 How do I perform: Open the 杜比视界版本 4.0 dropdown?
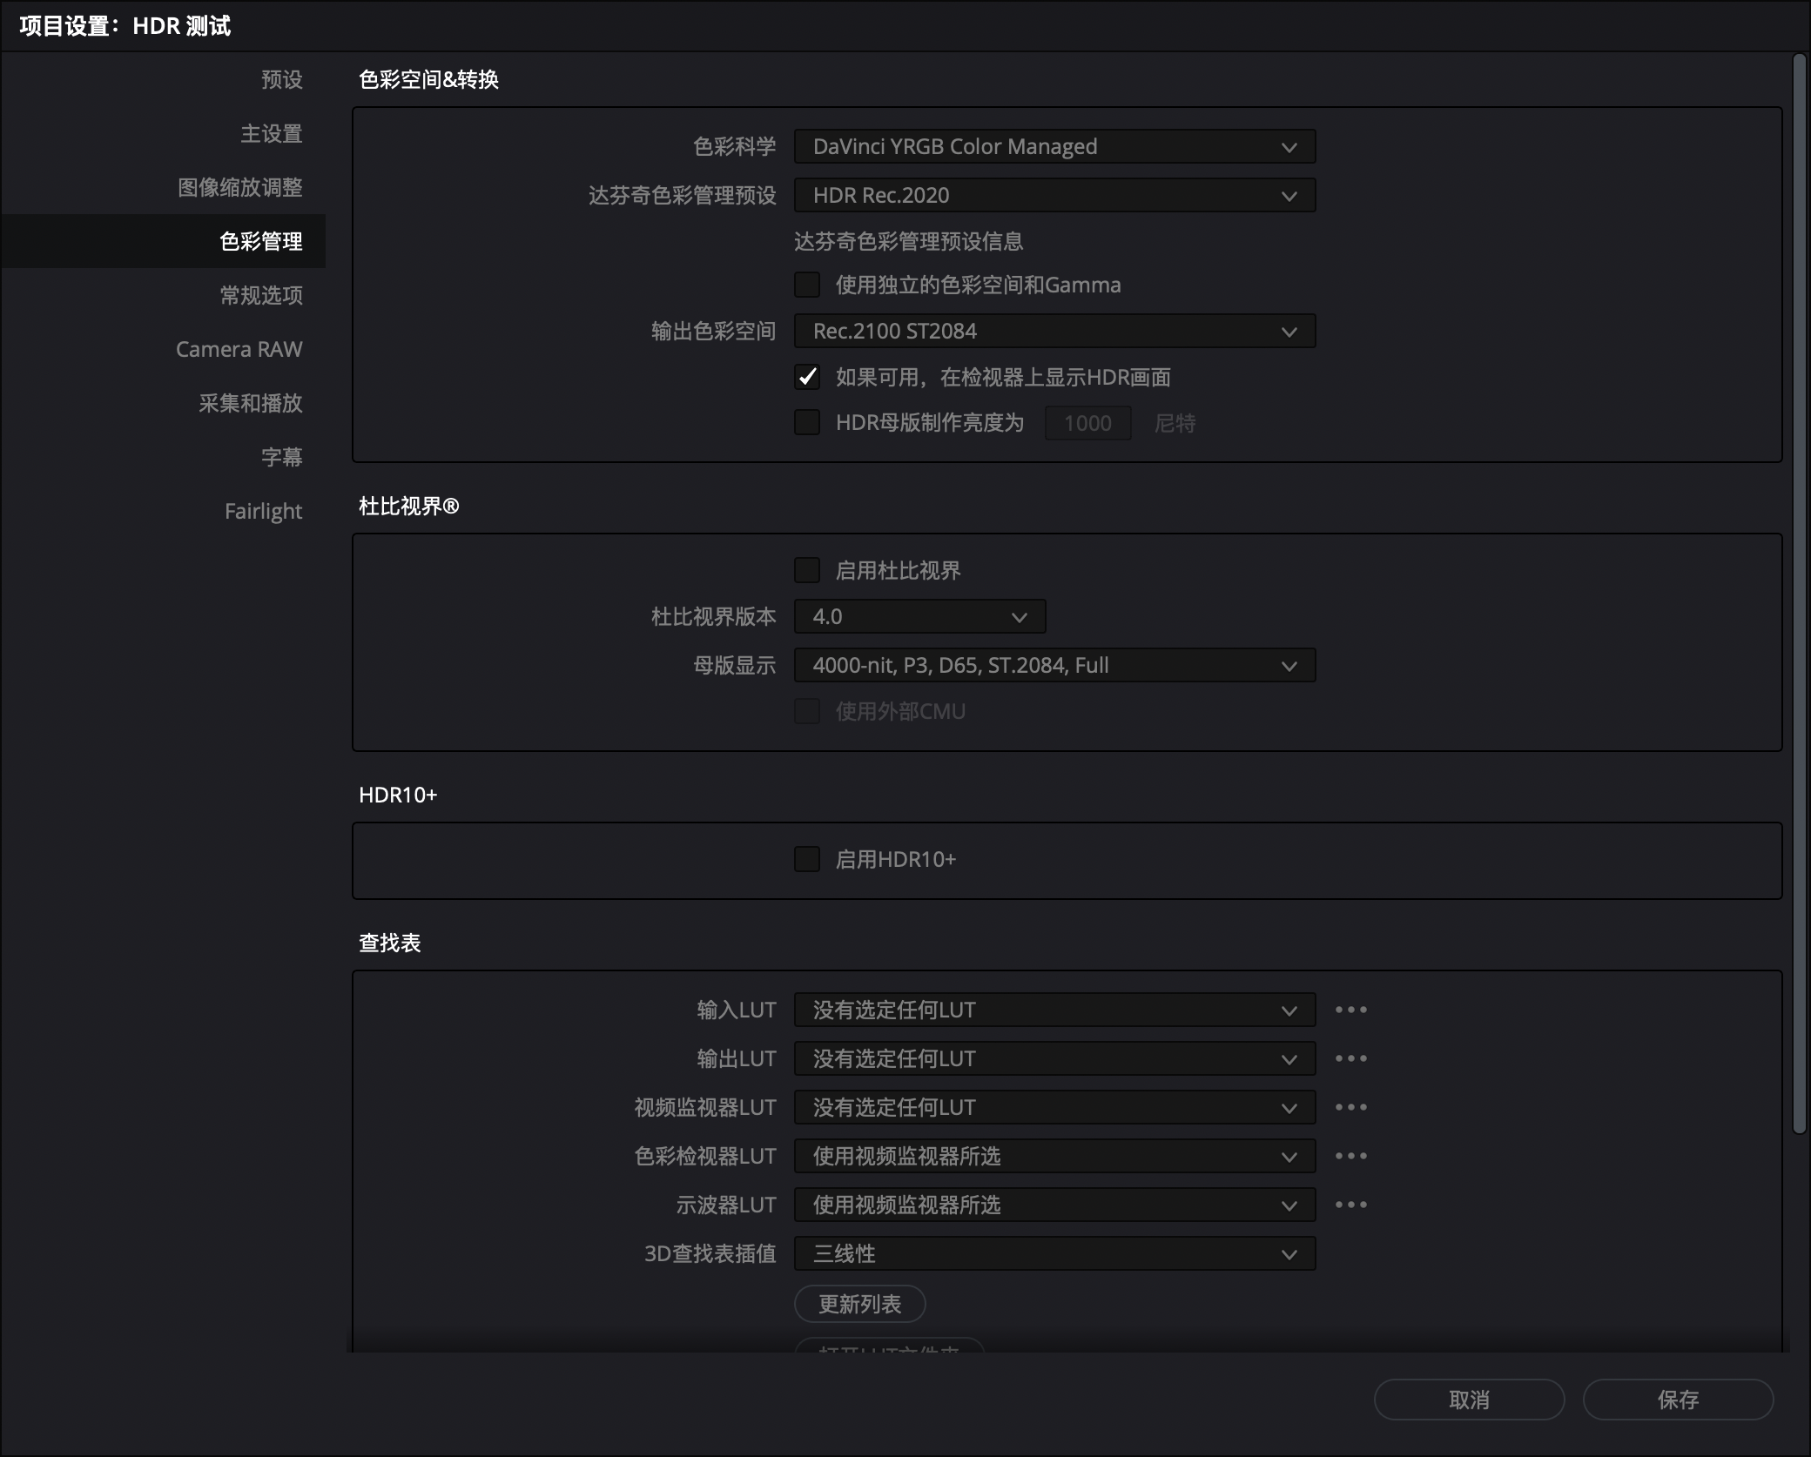pos(919,616)
